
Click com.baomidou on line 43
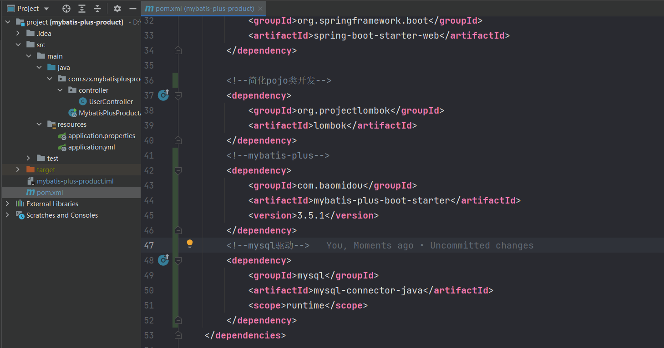[330, 185]
